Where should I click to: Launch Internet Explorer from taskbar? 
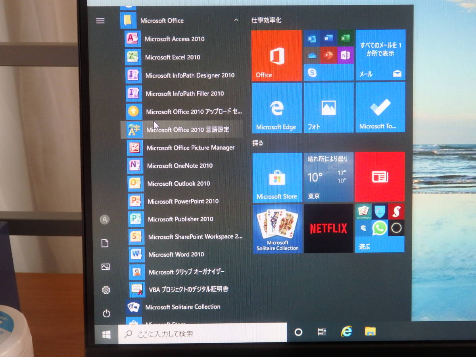[x=346, y=332]
